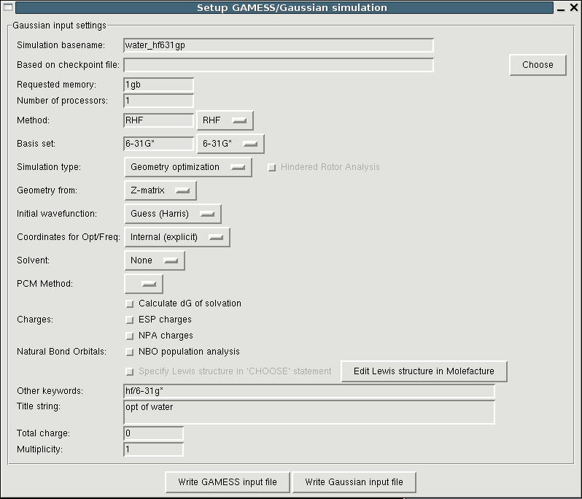Open the Geometry optimization simulation type menu
582x499 pixels.
(188, 167)
